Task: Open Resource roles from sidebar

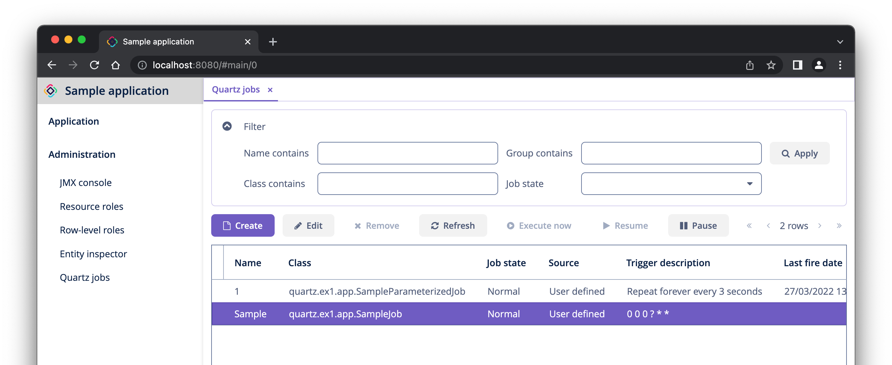Action: [x=91, y=206]
